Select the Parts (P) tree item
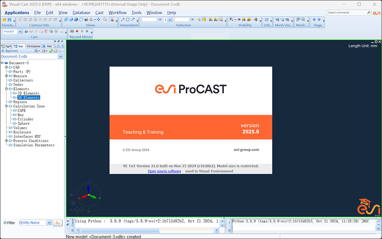382x239 pixels. point(22,71)
